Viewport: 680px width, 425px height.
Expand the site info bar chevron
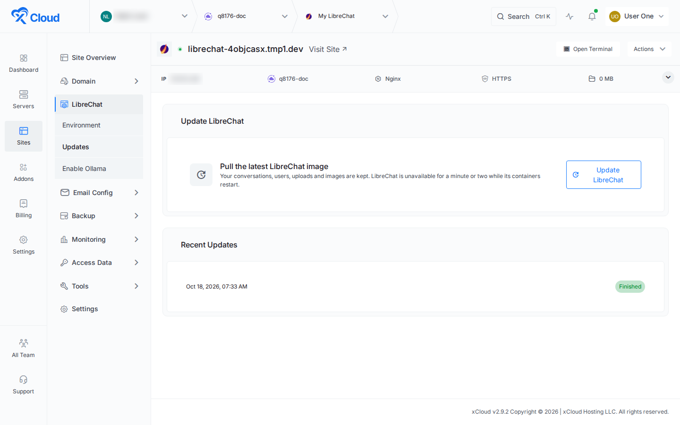pos(668,77)
